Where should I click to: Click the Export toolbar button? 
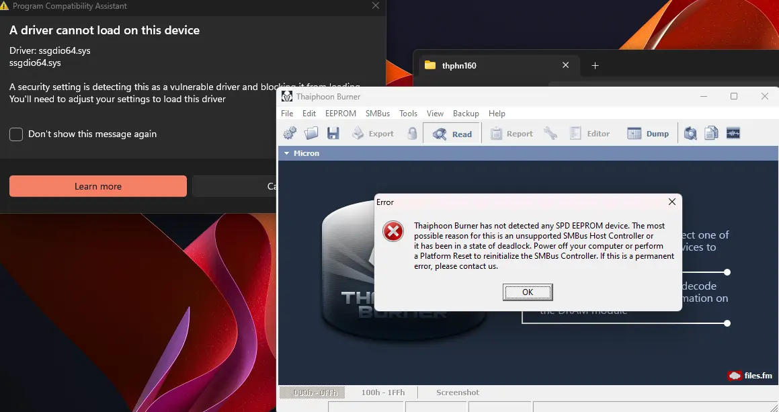(x=373, y=133)
